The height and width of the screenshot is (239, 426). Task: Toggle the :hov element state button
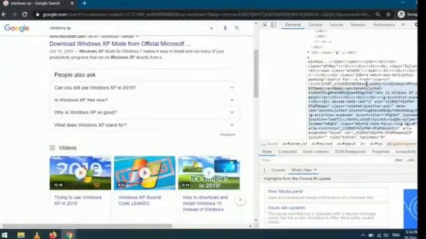coord(399,160)
